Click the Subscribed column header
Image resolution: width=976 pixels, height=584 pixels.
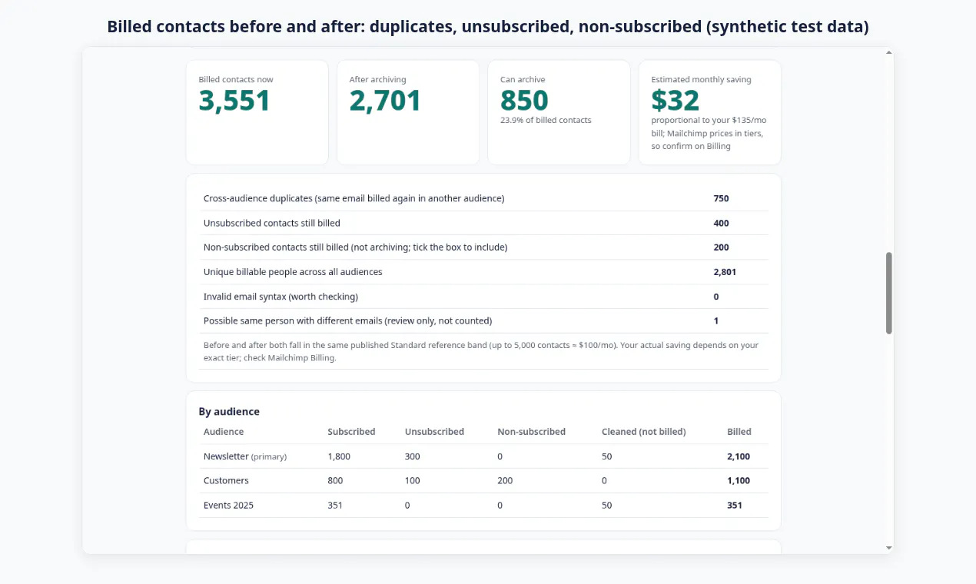(x=351, y=432)
